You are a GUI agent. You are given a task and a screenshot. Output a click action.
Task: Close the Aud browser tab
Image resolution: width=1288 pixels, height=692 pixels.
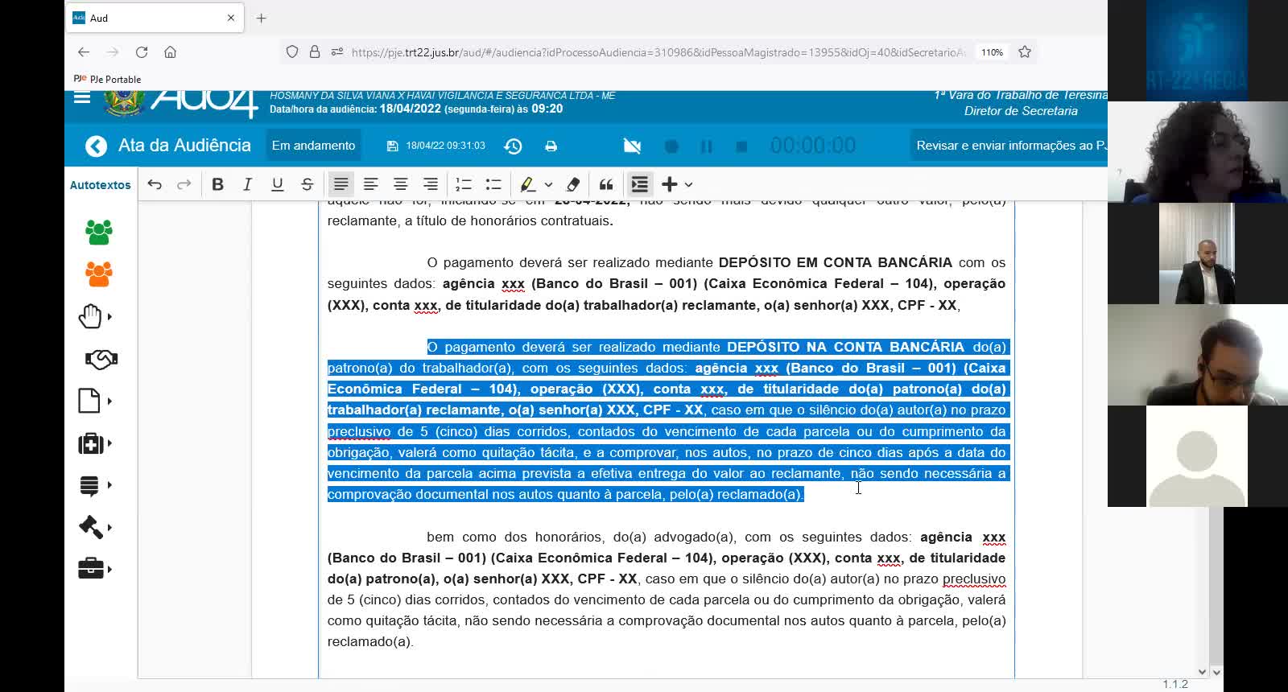click(x=231, y=18)
